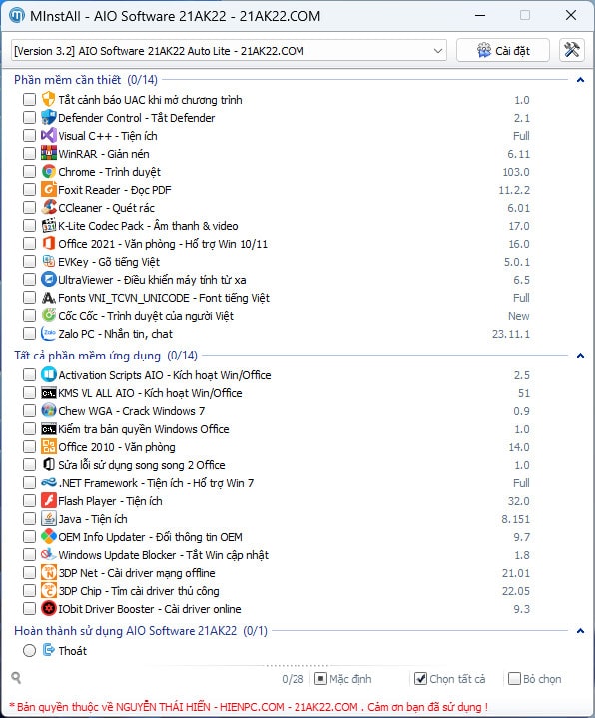Screen dimensions: 595x718
Task: Click the Activation Scripts AIO icon
Action: 49,375
